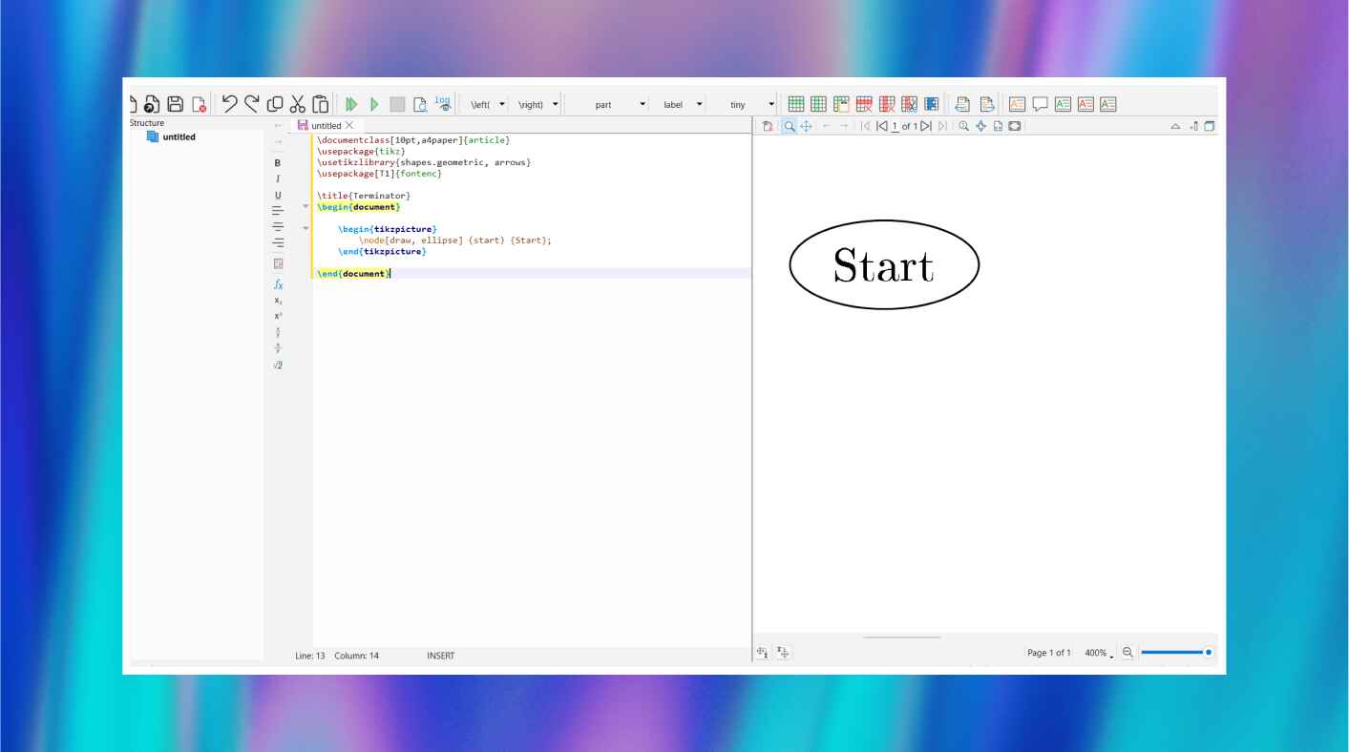The width and height of the screenshot is (1349, 752).
Task: Click the first orange text block icon
Action: (1018, 104)
